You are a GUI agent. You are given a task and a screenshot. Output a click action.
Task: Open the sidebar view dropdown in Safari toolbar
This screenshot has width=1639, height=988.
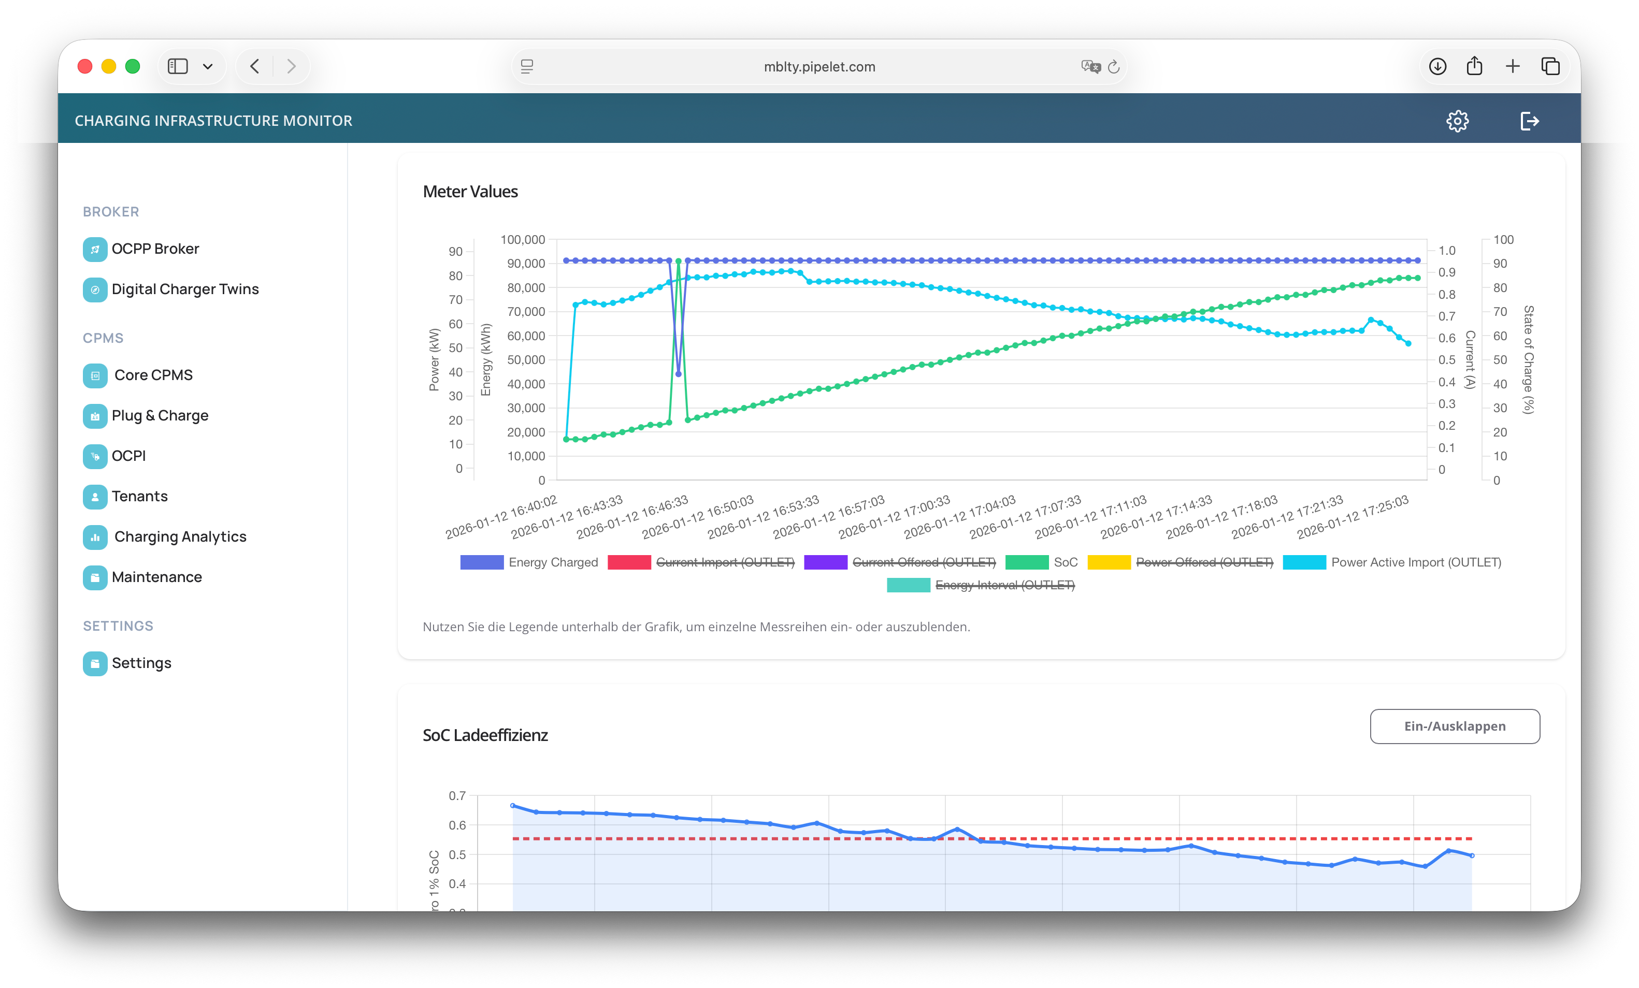click(x=208, y=66)
